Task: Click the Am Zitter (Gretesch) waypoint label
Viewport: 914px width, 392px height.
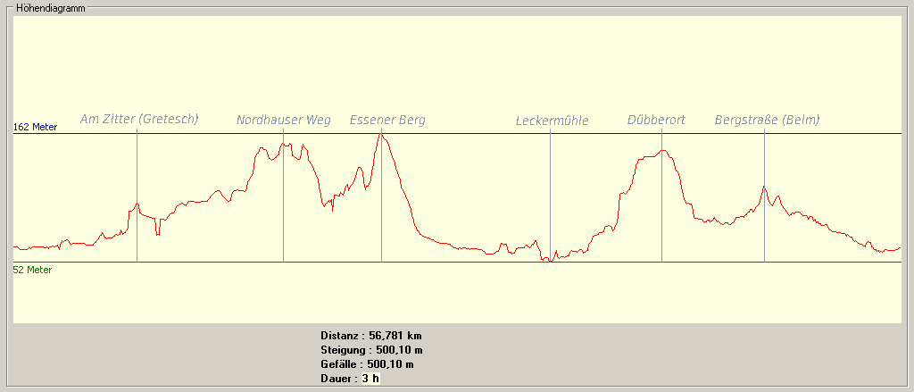Action: (x=139, y=119)
